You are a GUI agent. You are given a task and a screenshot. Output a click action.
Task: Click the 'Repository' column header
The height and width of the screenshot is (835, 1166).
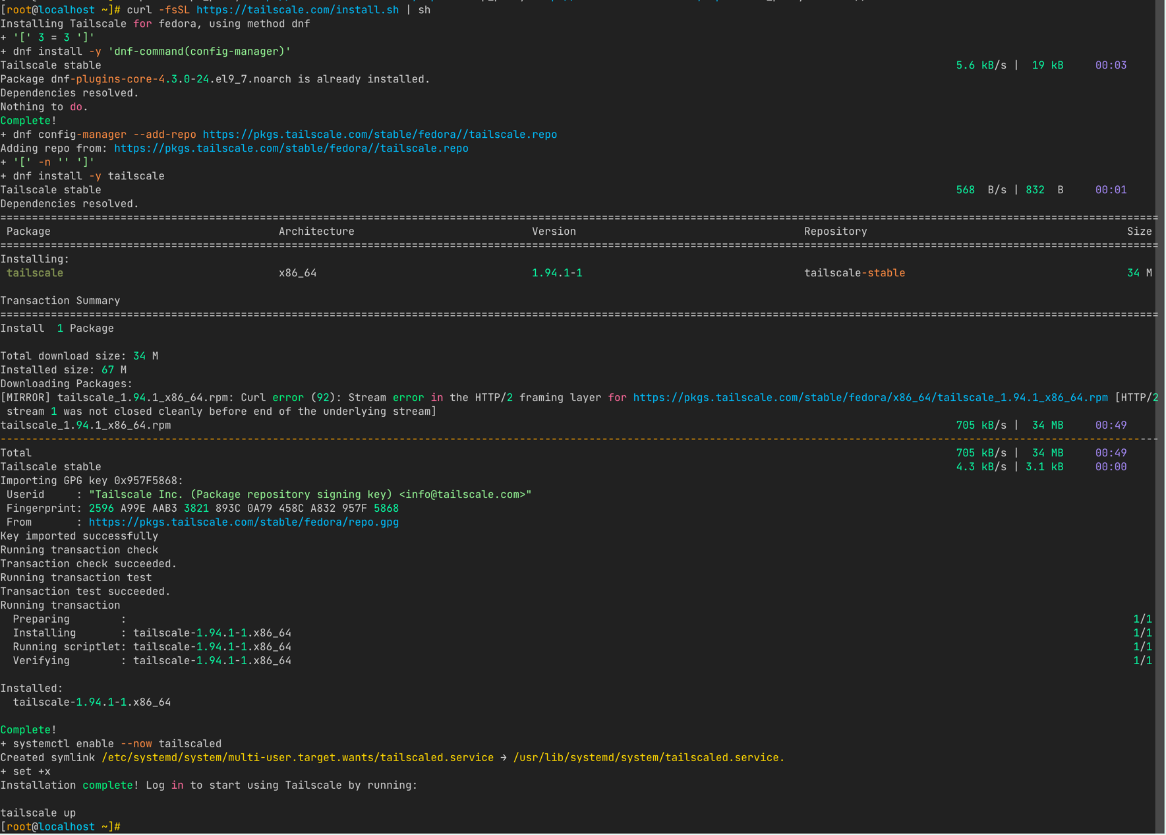(835, 232)
